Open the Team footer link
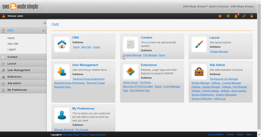The height and width of the screenshot is (137, 261). (x=248, y=134)
